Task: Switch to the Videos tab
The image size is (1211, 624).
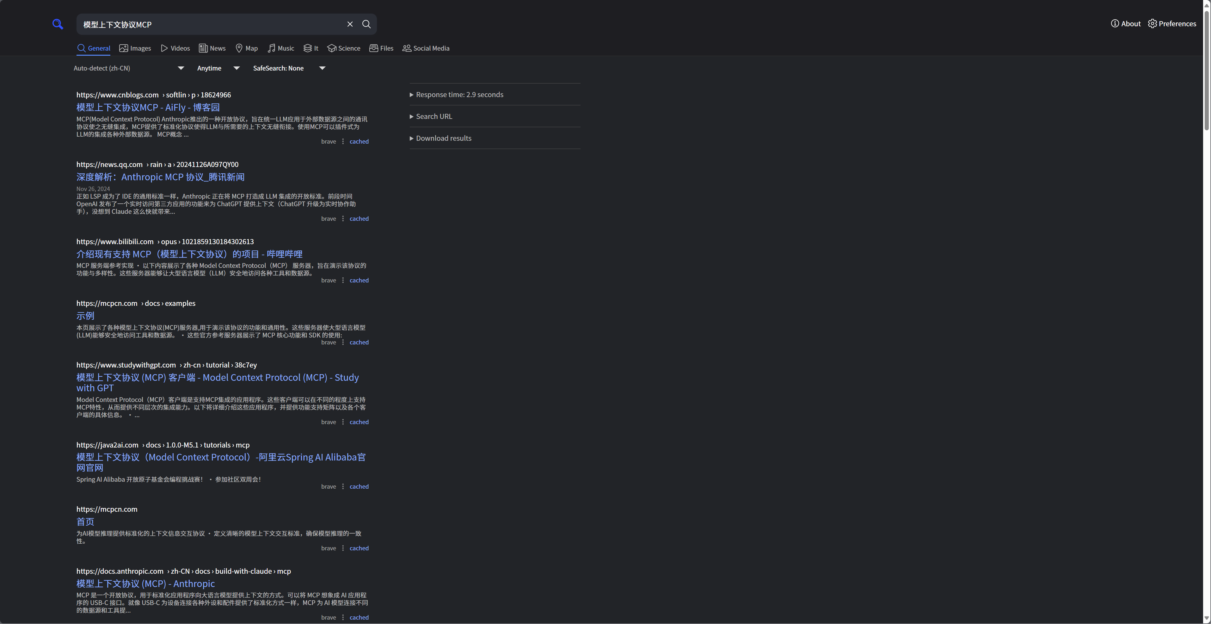Action: tap(175, 48)
